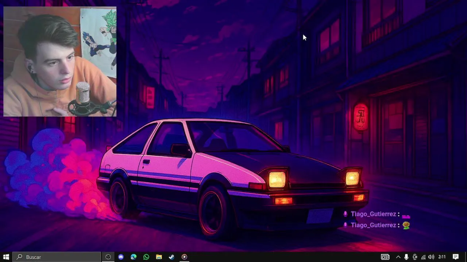The height and width of the screenshot is (262, 467).
Task: Open File Explorer from the taskbar
Action: (x=159, y=257)
